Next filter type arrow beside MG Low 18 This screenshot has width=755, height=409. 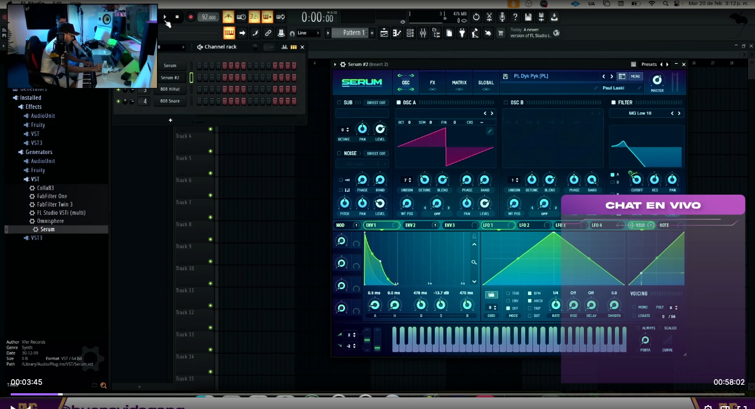679,113
